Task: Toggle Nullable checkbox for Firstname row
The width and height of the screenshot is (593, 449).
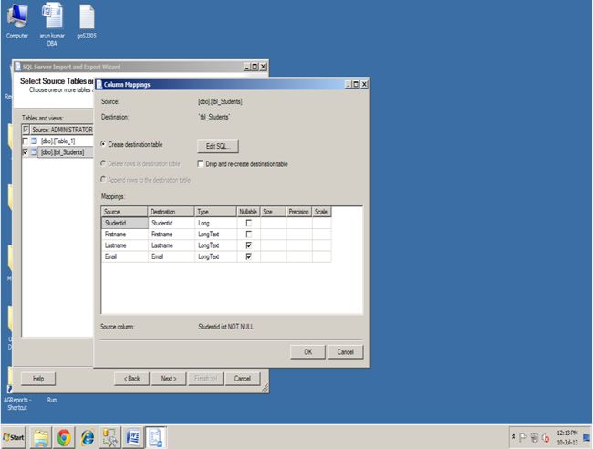Action: tap(248, 235)
